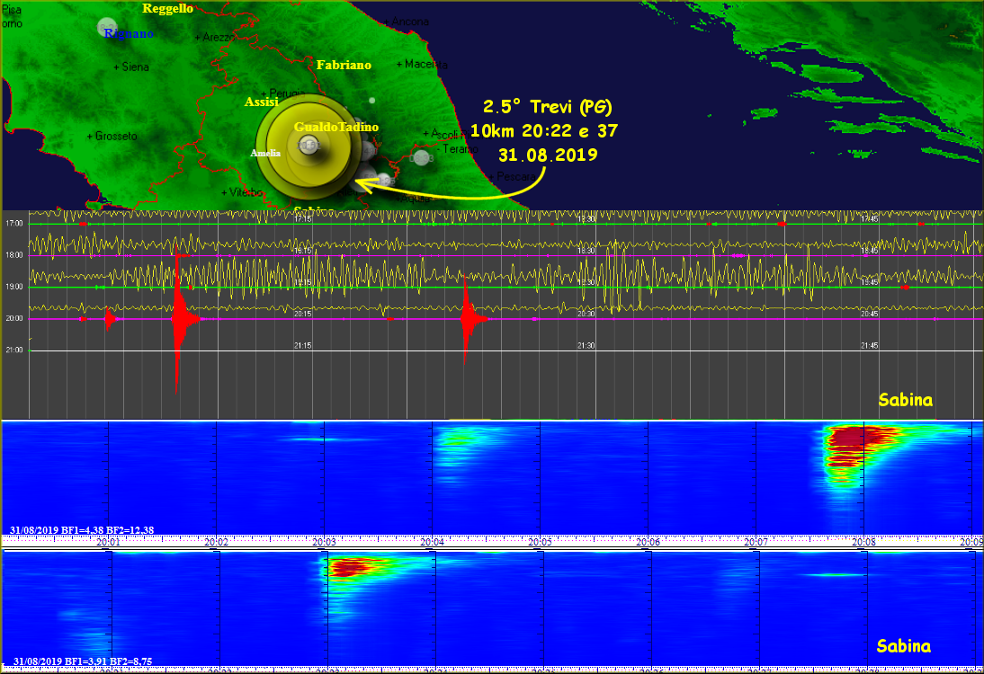Click the "21:00" row label
Viewport: 984px width, 674px height.
pos(13,350)
